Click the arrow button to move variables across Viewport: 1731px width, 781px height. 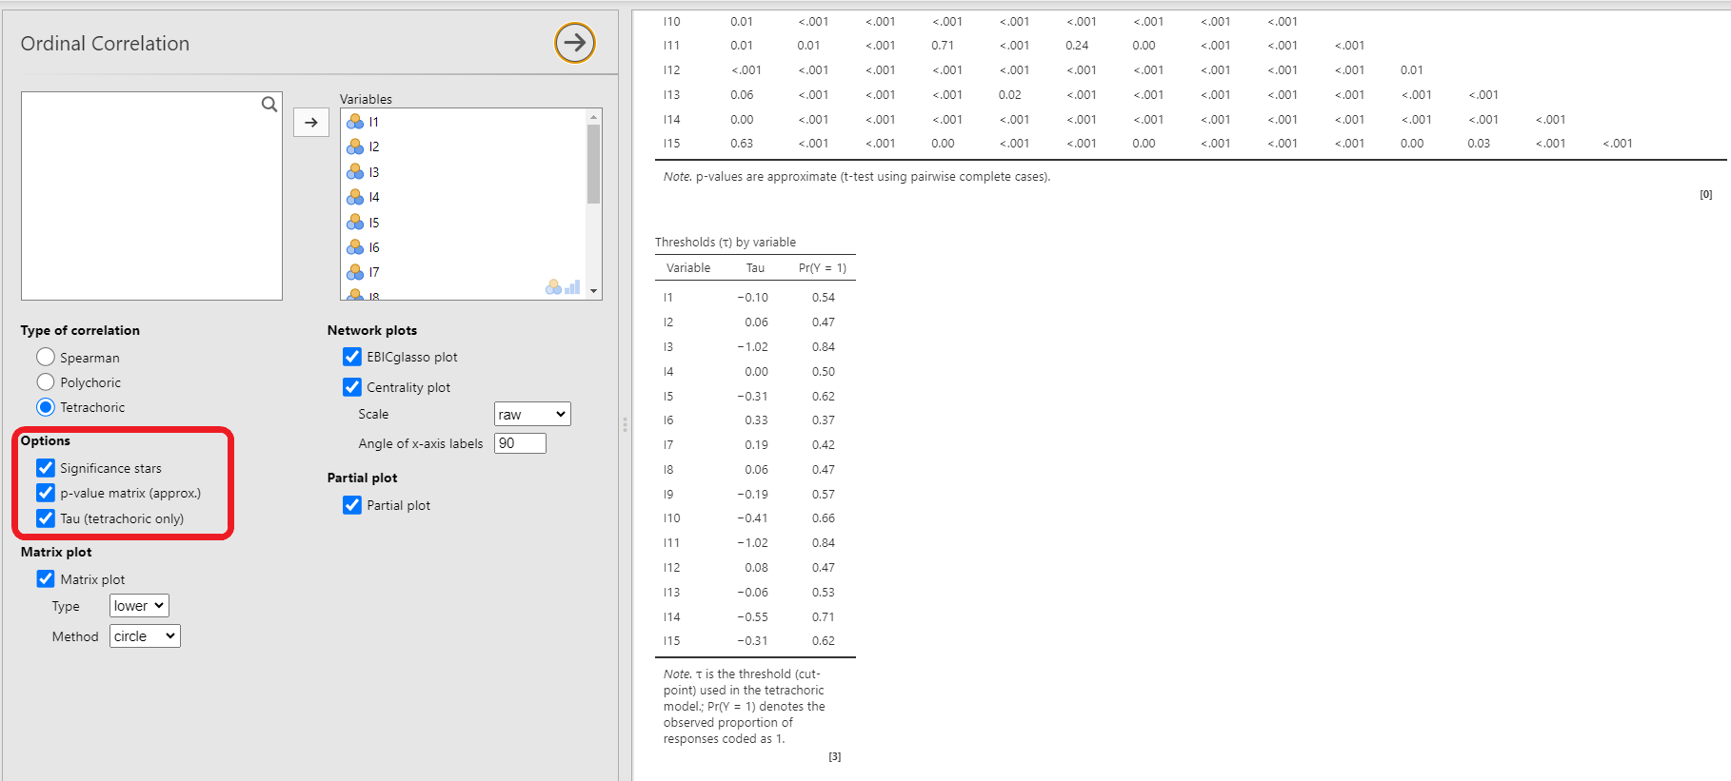coord(311,123)
